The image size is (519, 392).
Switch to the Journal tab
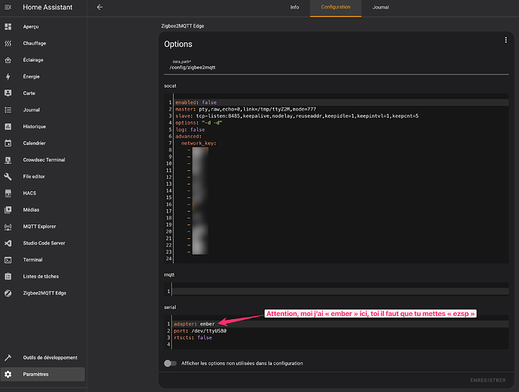(x=380, y=7)
